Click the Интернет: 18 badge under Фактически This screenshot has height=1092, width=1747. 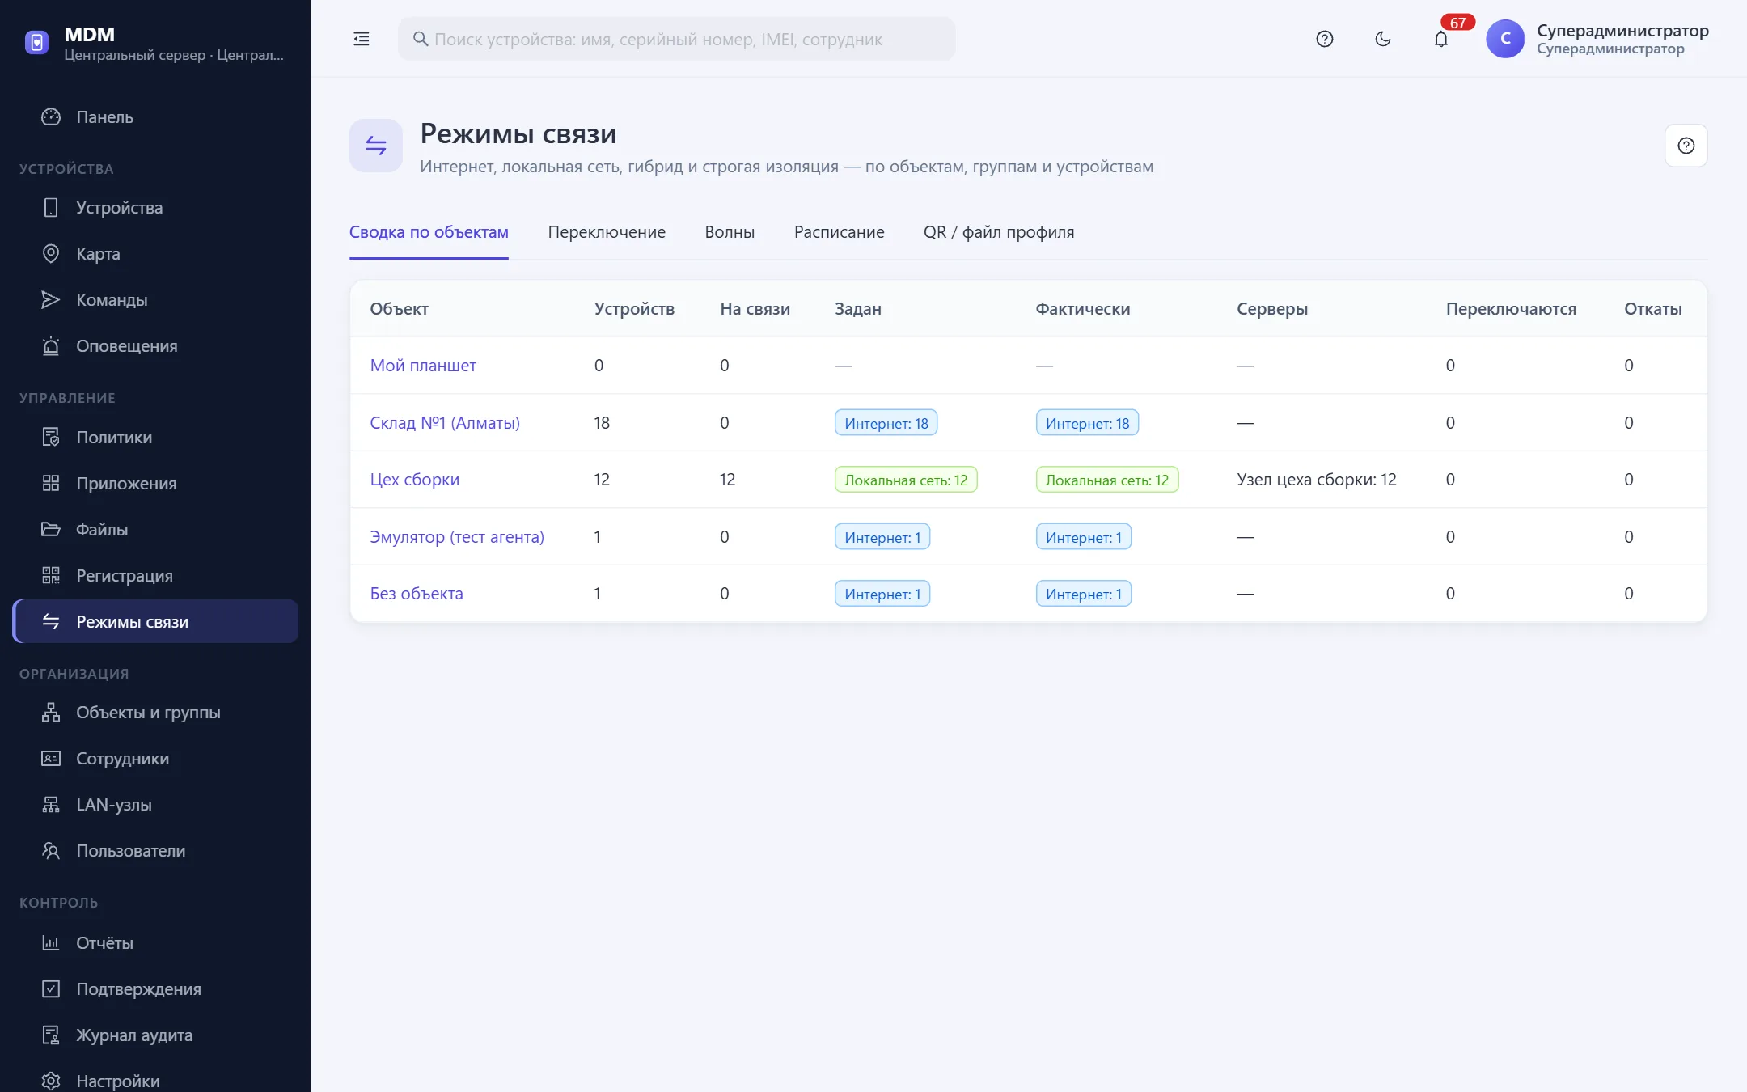point(1087,423)
